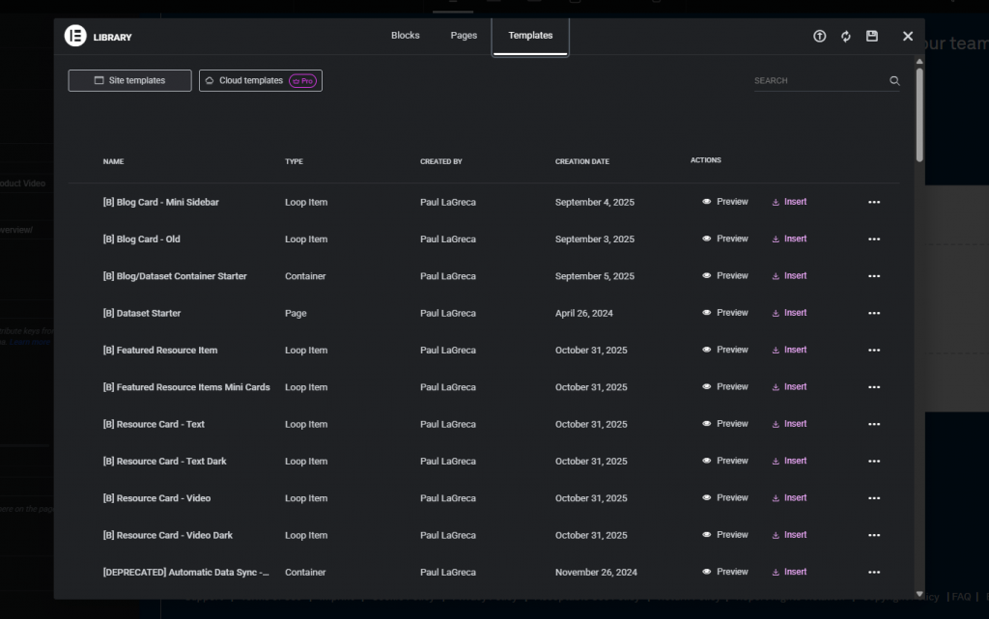Insert the [DEPRECATED] Automatic Data Sync template
This screenshot has height=619, width=989.
tap(789, 572)
